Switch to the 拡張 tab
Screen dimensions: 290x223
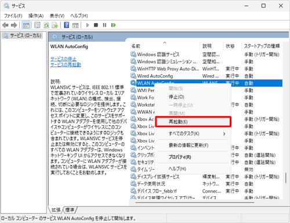pos(56,210)
